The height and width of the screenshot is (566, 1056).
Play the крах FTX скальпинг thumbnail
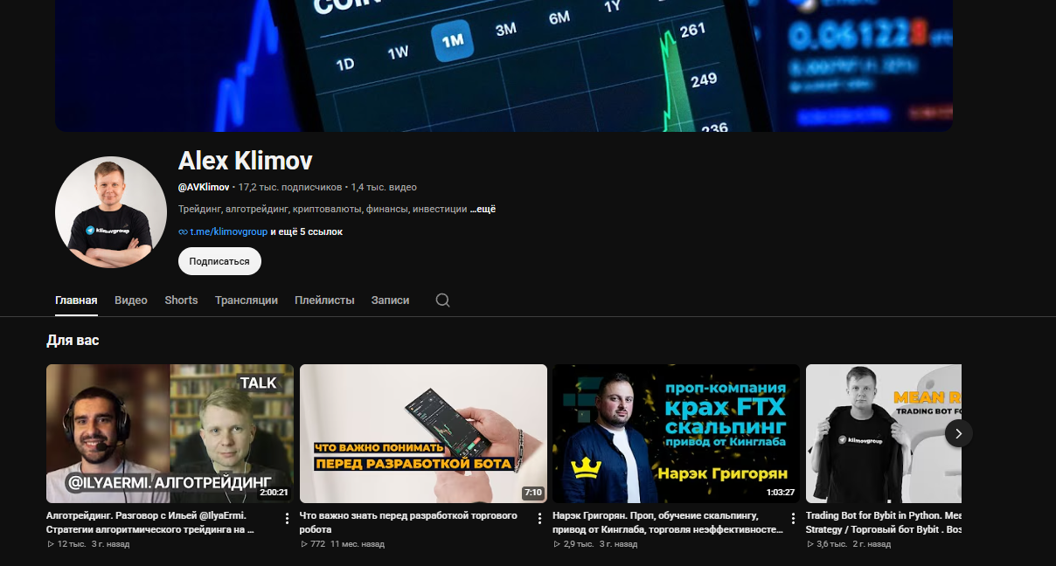pyautogui.click(x=676, y=433)
